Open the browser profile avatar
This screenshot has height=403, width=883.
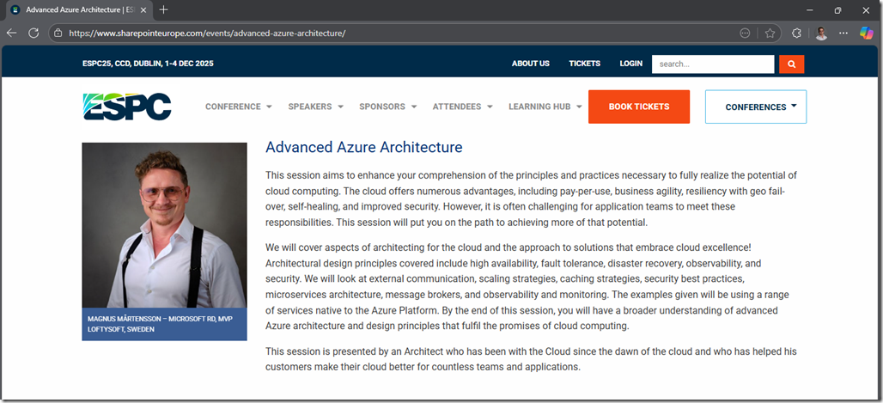(x=821, y=34)
